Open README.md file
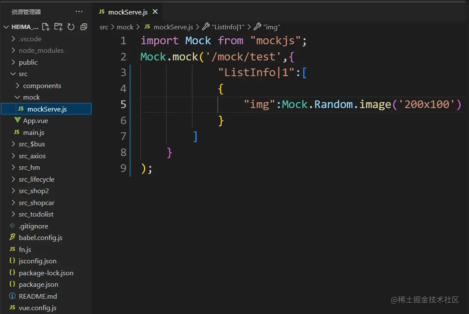This screenshot has width=469, height=314. pyautogui.click(x=46, y=297)
